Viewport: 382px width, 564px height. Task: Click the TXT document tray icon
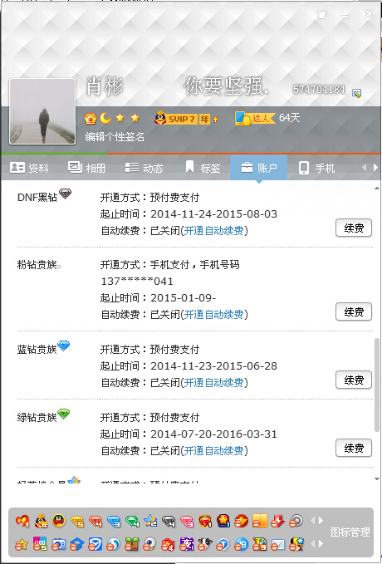click(259, 545)
